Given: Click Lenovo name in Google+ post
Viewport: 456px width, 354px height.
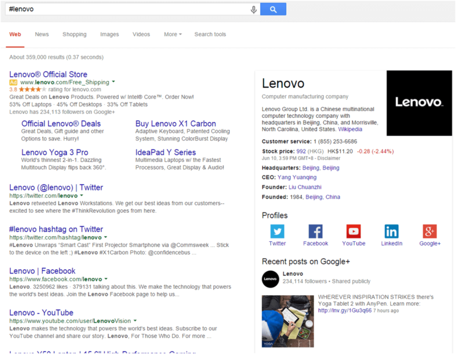Looking at the screenshot, I should coord(293,274).
